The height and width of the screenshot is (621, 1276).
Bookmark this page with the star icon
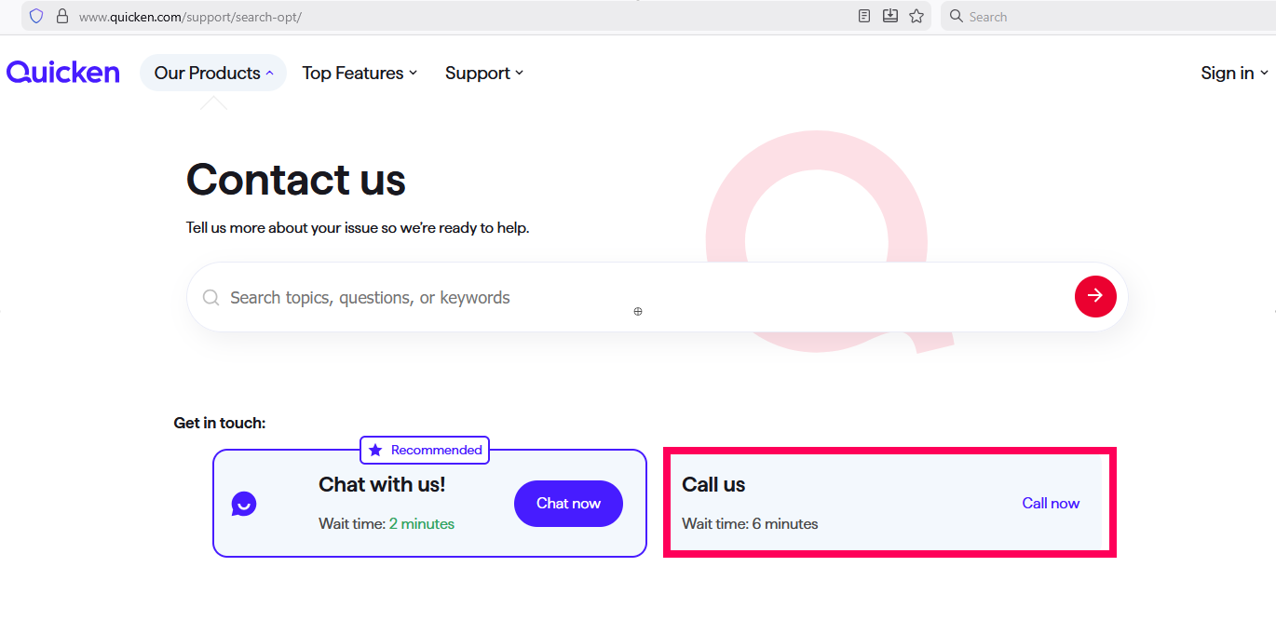pos(916,16)
